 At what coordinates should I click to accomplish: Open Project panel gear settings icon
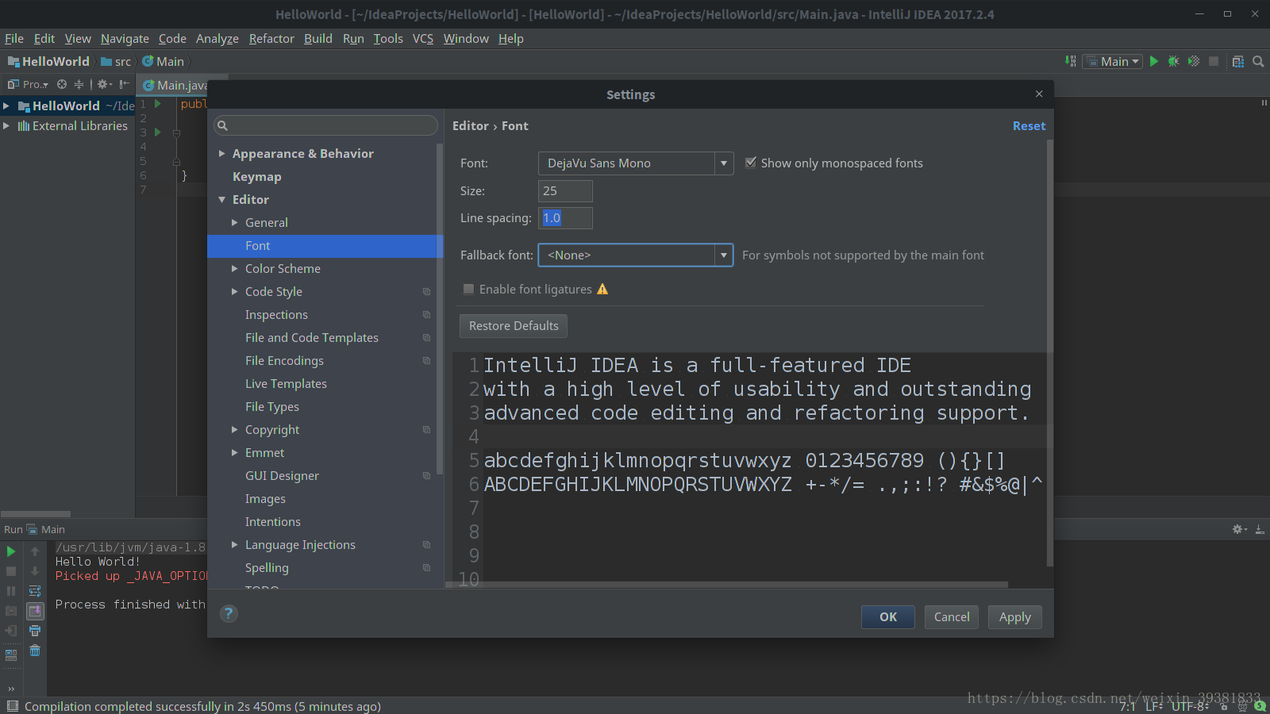[x=104, y=84]
